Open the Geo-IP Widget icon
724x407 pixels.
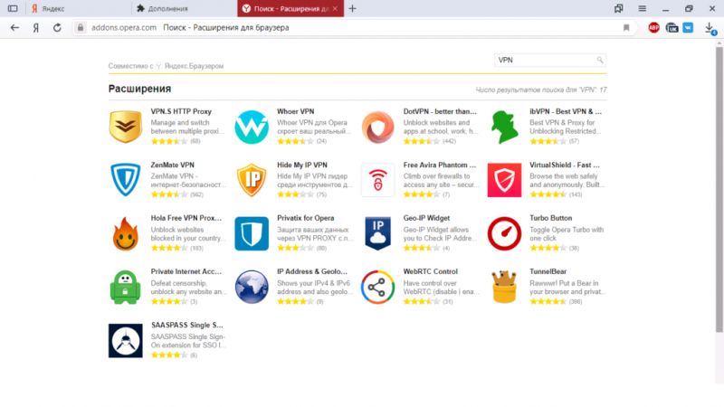pyautogui.click(x=377, y=233)
